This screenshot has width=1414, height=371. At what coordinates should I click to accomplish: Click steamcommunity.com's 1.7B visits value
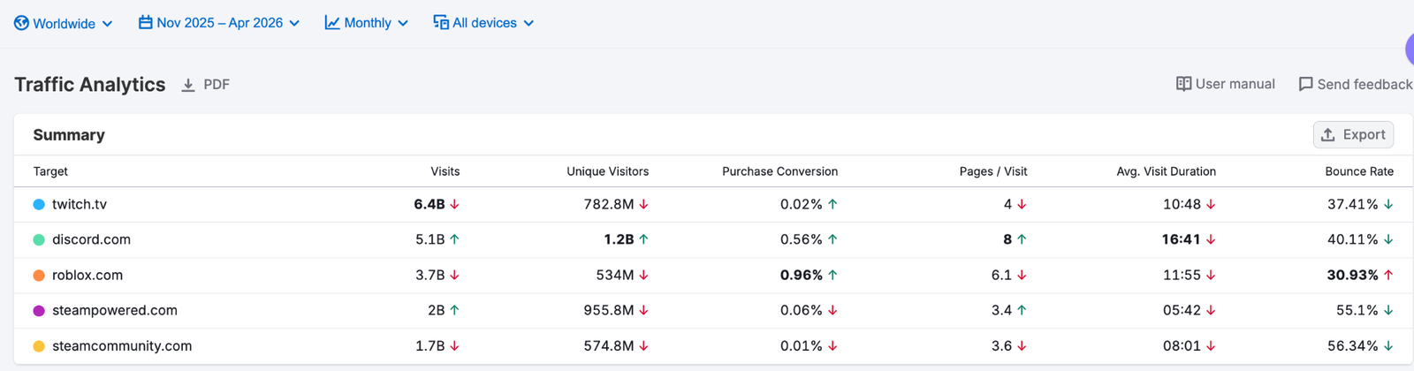[430, 345]
